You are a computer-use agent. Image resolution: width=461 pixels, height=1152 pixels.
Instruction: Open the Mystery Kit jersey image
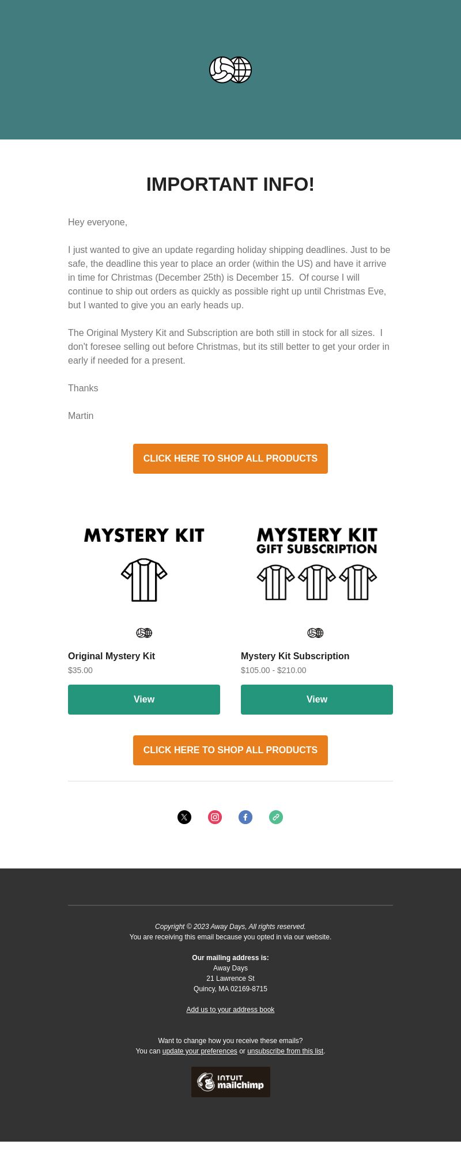(x=144, y=564)
